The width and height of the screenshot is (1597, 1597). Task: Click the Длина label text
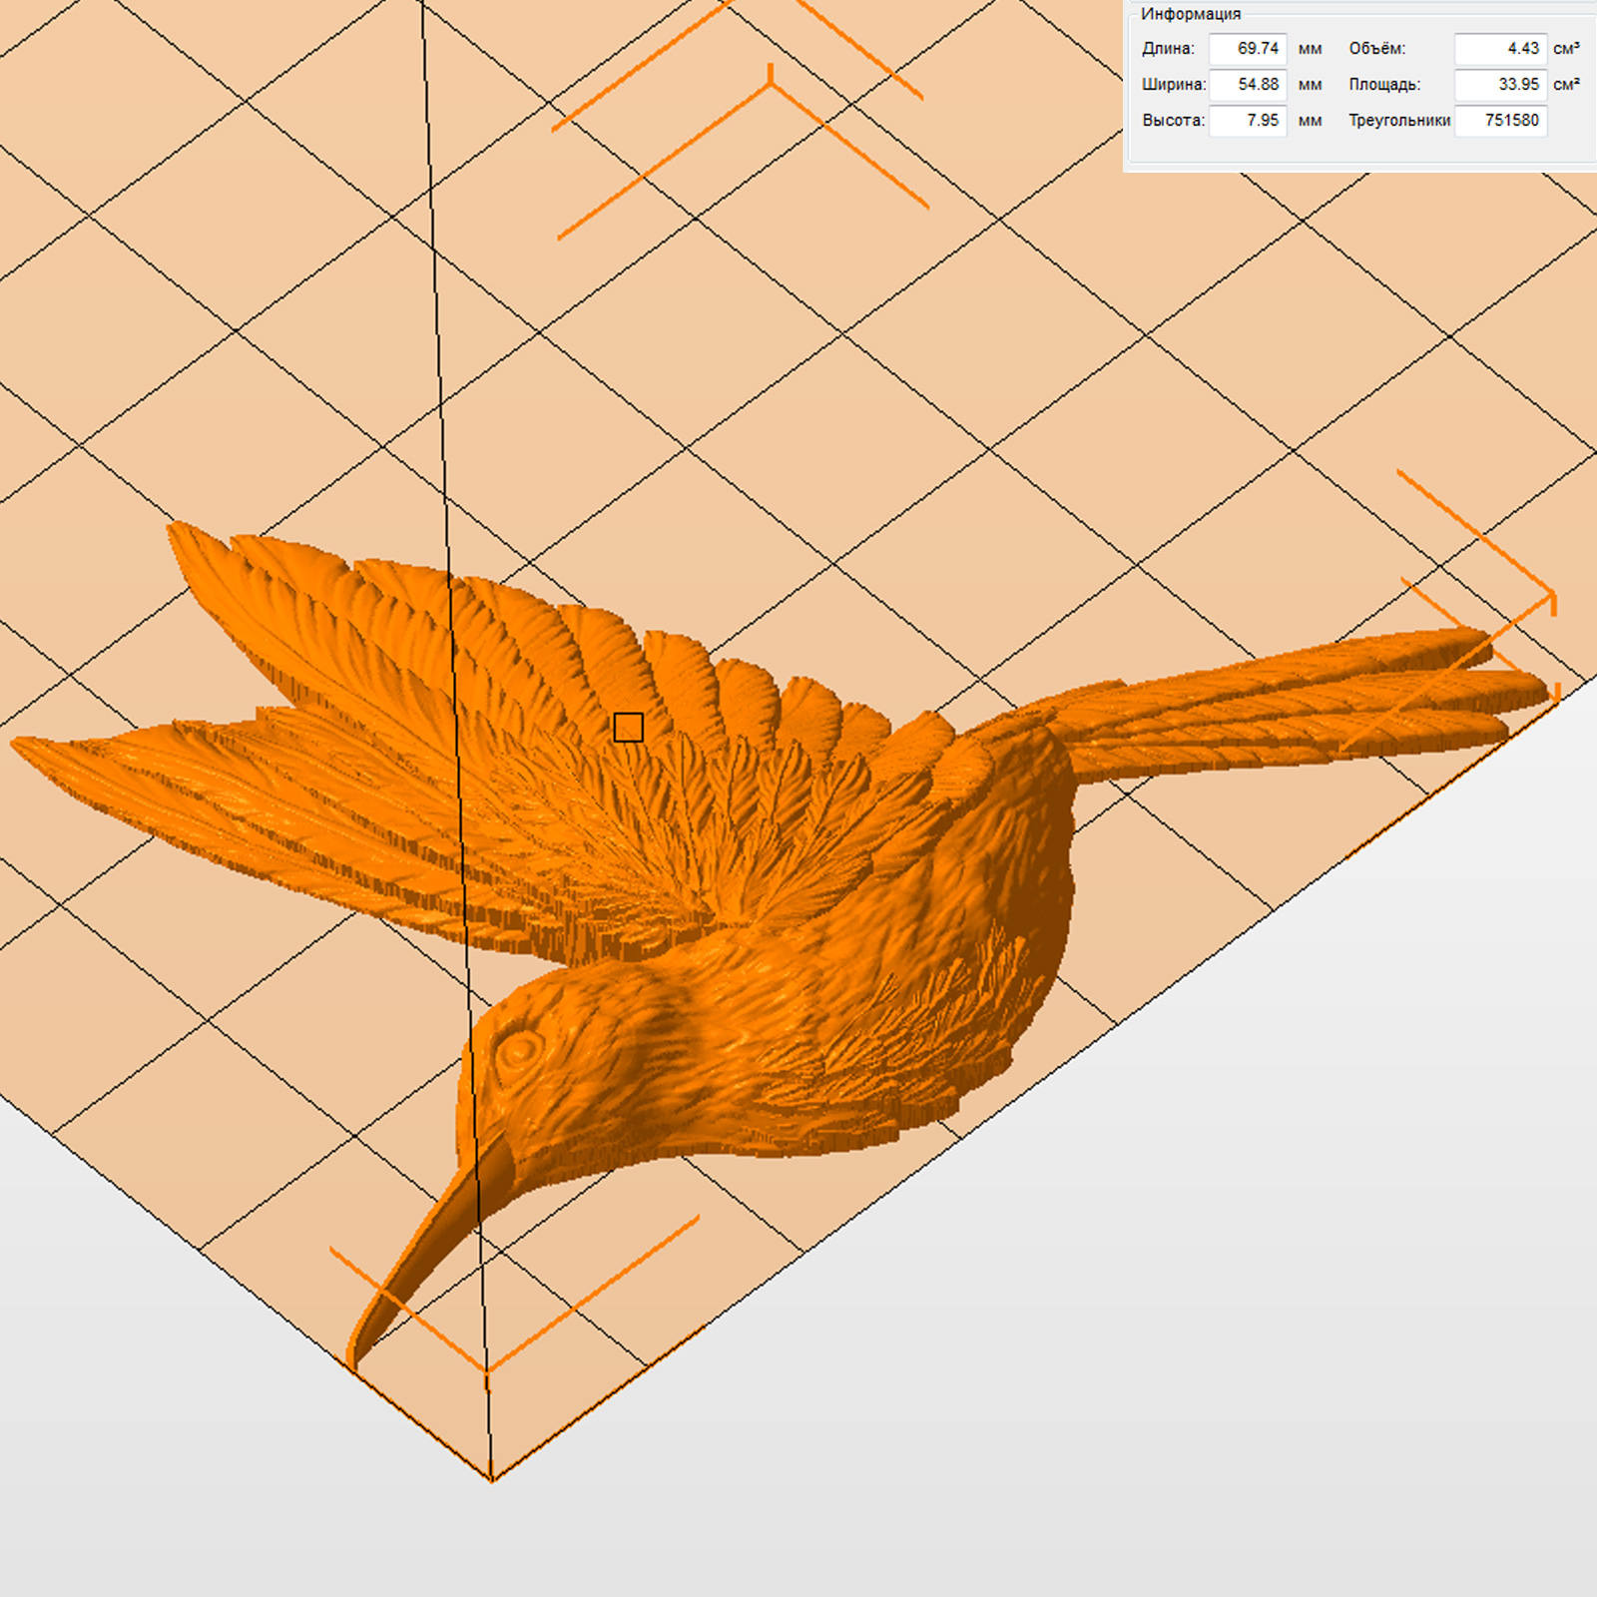click(x=1168, y=49)
